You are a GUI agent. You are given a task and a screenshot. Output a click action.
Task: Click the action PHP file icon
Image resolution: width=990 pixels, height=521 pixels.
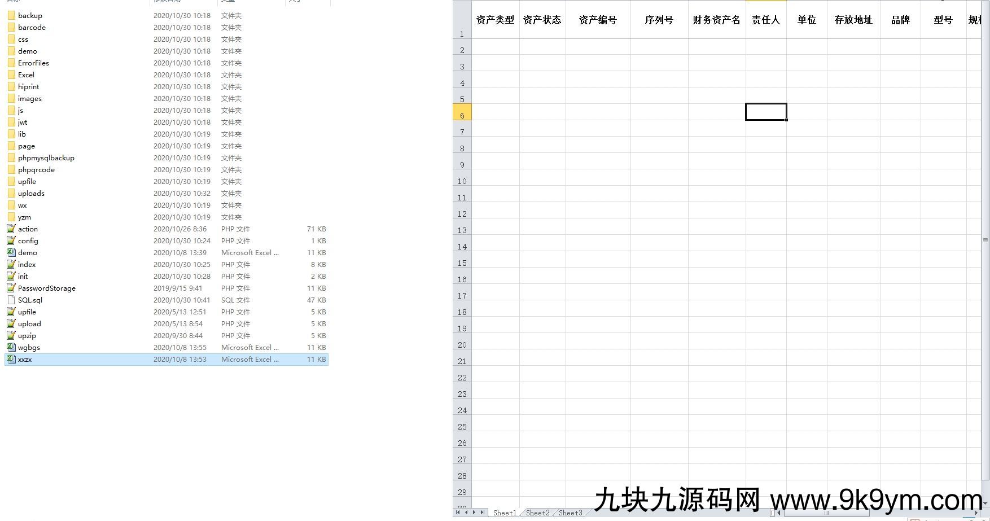11,229
